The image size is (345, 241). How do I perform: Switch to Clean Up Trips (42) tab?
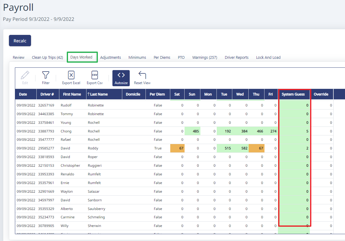point(47,58)
